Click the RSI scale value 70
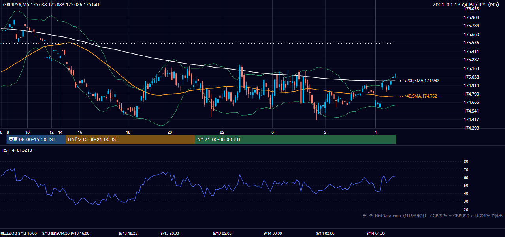The image size is (505, 237). point(466,169)
